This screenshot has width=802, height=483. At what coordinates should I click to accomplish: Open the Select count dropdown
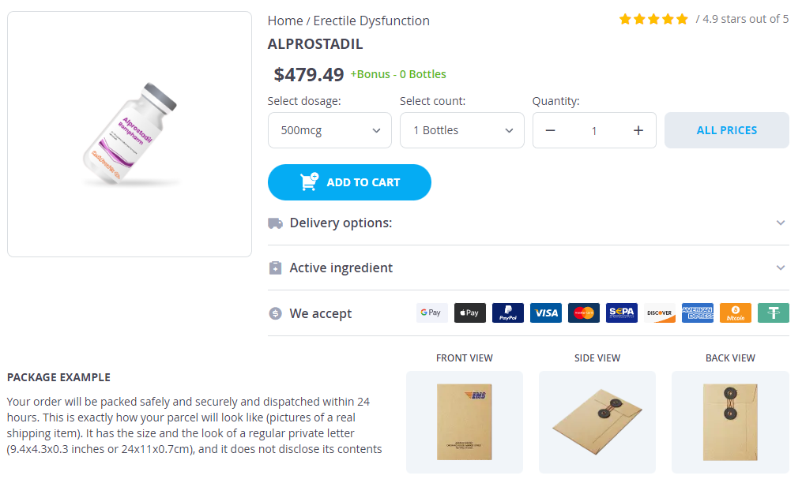461,130
